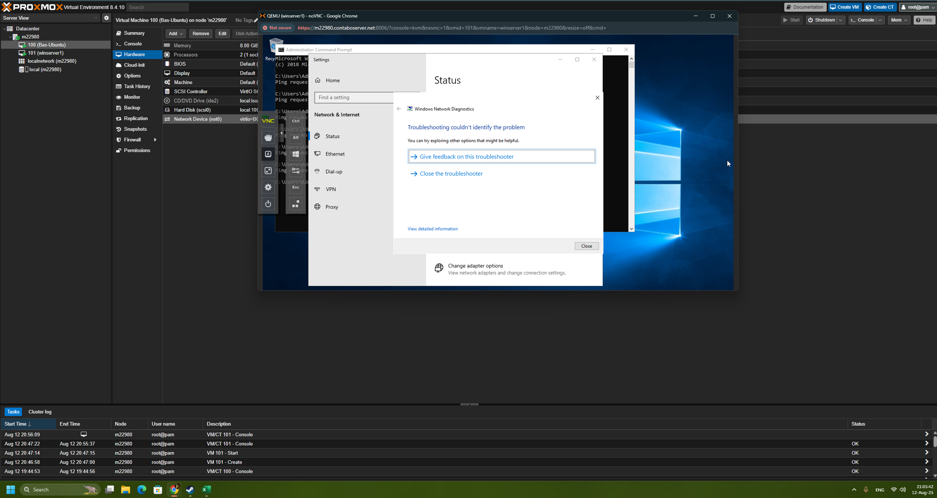Open the Console menu item in sidebar
This screenshot has width=937, height=498.
click(133, 44)
